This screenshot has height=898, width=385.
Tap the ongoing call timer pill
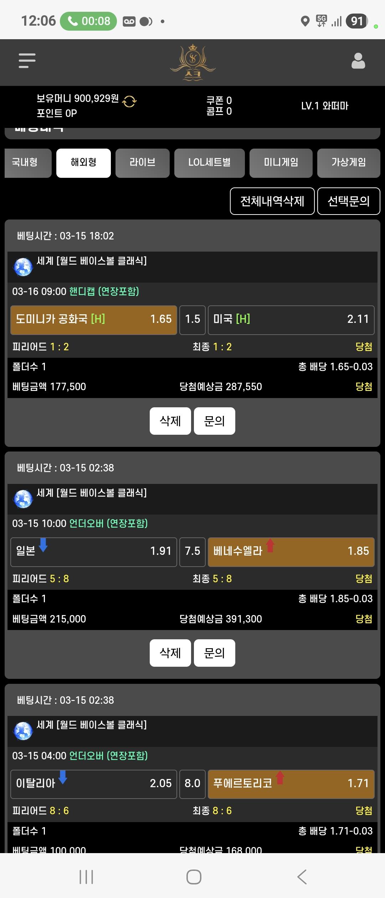click(x=88, y=21)
